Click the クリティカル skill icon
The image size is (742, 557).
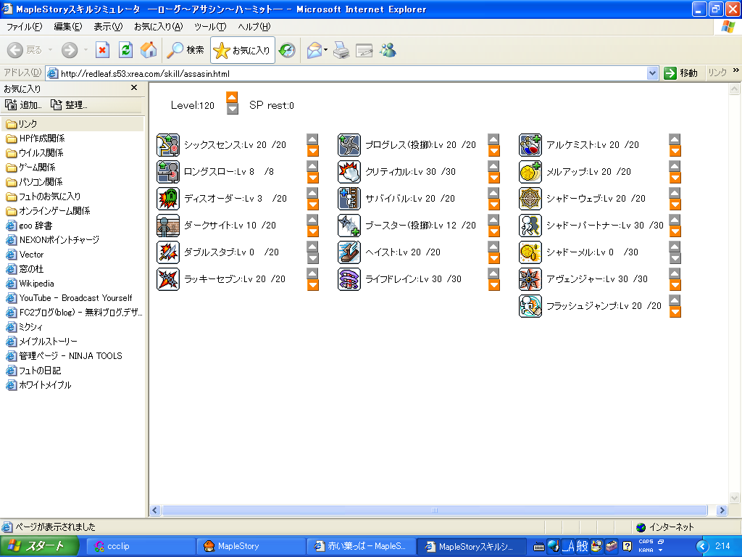pos(349,172)
